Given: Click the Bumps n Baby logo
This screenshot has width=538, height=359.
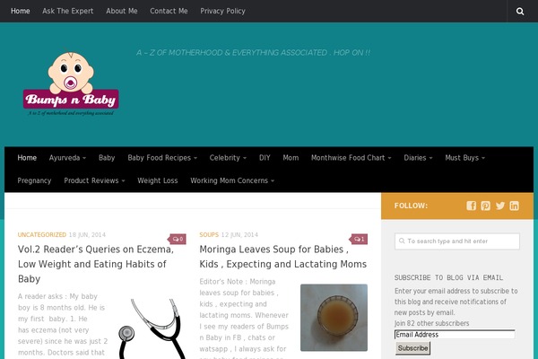Looking at the screenshot, I should tap(71, 83).
